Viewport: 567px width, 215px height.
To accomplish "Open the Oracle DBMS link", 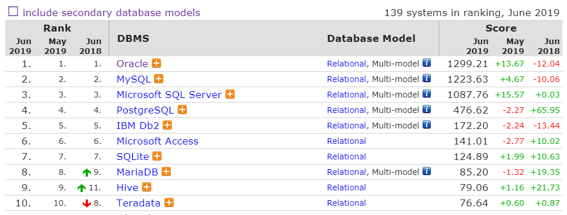I will click(132, 64).
